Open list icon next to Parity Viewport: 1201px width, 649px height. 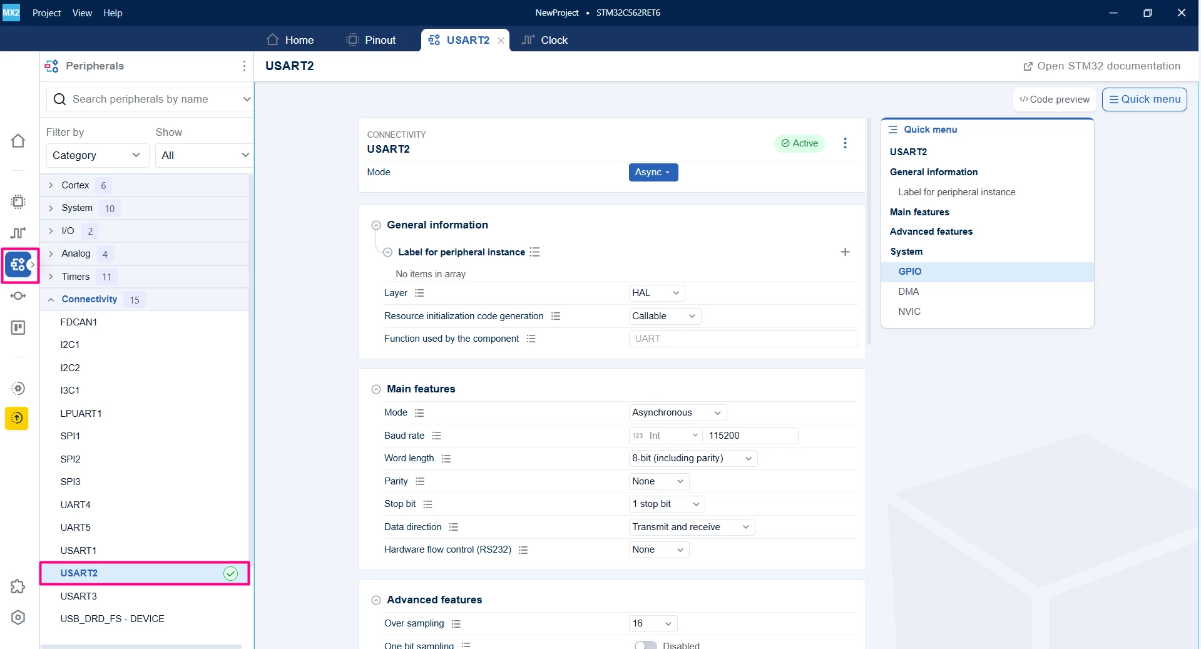420,481
